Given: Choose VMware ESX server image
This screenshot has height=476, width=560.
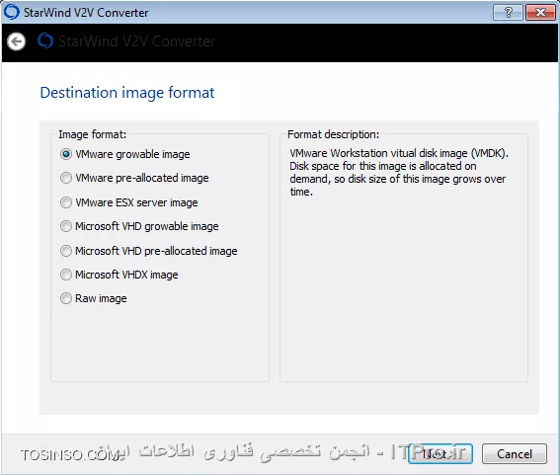Looking at the screenshot, I should click(129, 202).
